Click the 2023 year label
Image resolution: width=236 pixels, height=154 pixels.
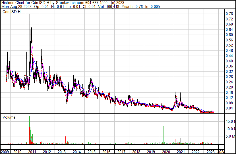(x=211, y=152)
